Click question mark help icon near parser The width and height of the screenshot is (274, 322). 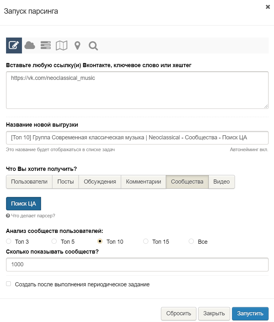pyautogui.click(x=8, y=216)
